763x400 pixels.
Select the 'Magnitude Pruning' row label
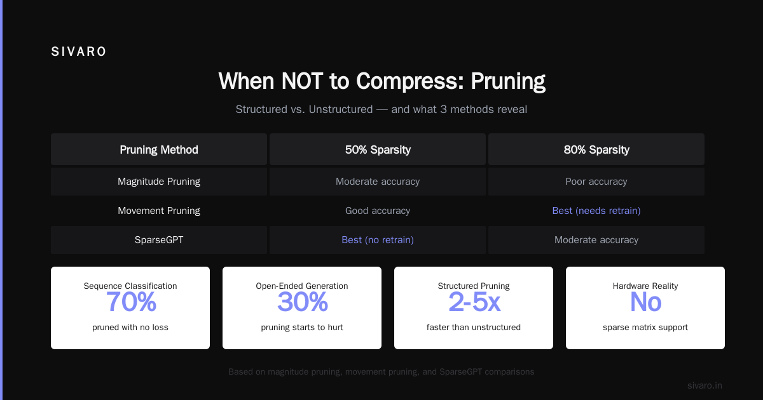pyautogui.click(x=159, y=182)
